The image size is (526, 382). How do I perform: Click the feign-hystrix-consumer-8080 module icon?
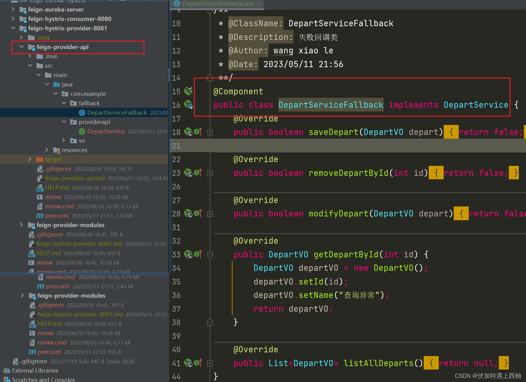click(x=23, y=19)
